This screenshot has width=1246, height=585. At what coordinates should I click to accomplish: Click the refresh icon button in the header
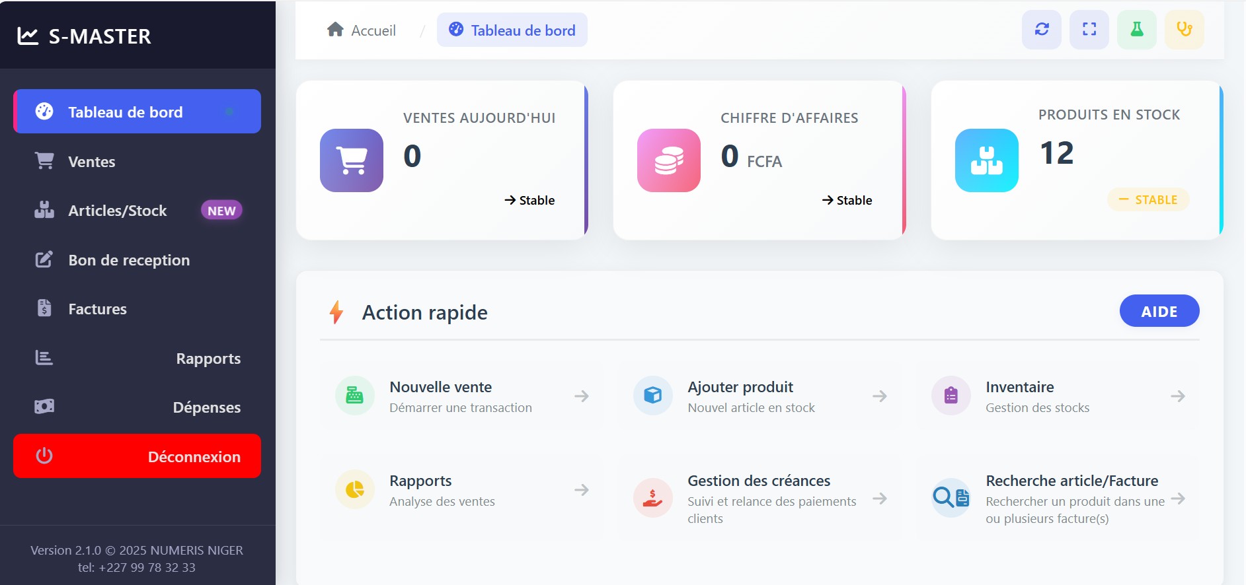tap(1042, 29)
